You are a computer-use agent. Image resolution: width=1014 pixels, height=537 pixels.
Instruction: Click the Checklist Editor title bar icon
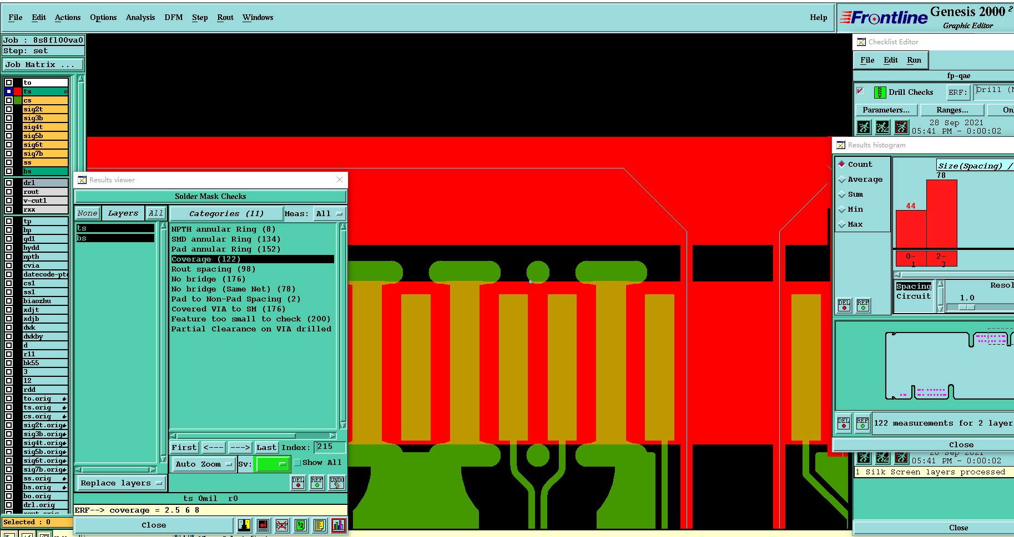pos(861,42)
